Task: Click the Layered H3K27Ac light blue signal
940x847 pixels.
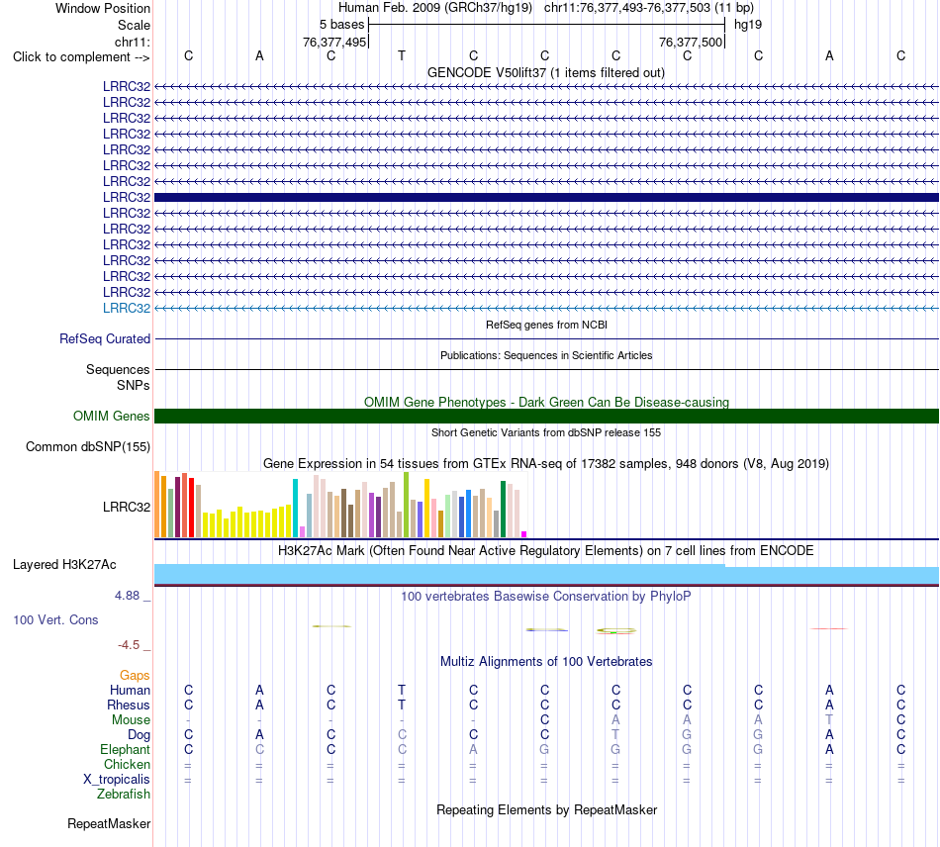Action: (x=546, y=574)
